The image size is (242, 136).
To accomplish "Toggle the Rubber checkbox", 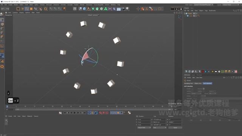I will tap(204, 91).
